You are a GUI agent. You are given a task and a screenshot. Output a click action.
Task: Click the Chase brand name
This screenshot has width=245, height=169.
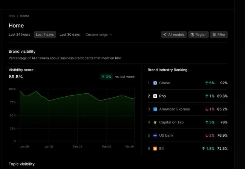tap(165, 83)
